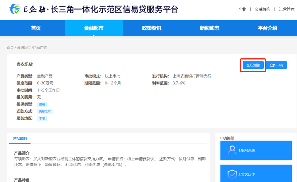Click the 不限 service region tag

(x=42, y=119)
